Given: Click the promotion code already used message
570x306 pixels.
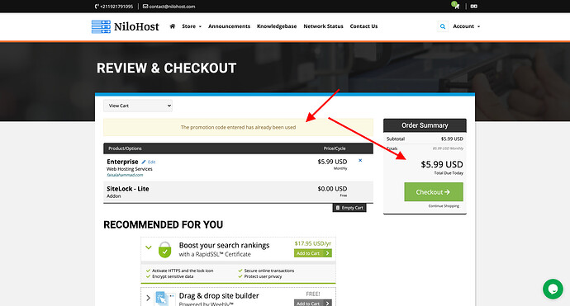Looking at the screenshot, I should pos(238,127).
